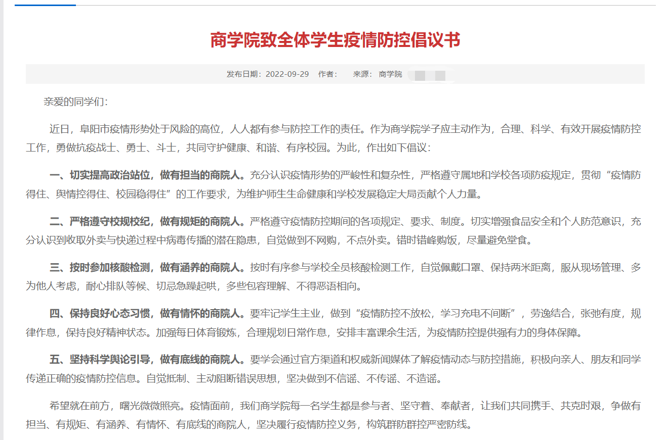Click bold heading 二、严格遵守校规校纪

[x=147, y=221]
